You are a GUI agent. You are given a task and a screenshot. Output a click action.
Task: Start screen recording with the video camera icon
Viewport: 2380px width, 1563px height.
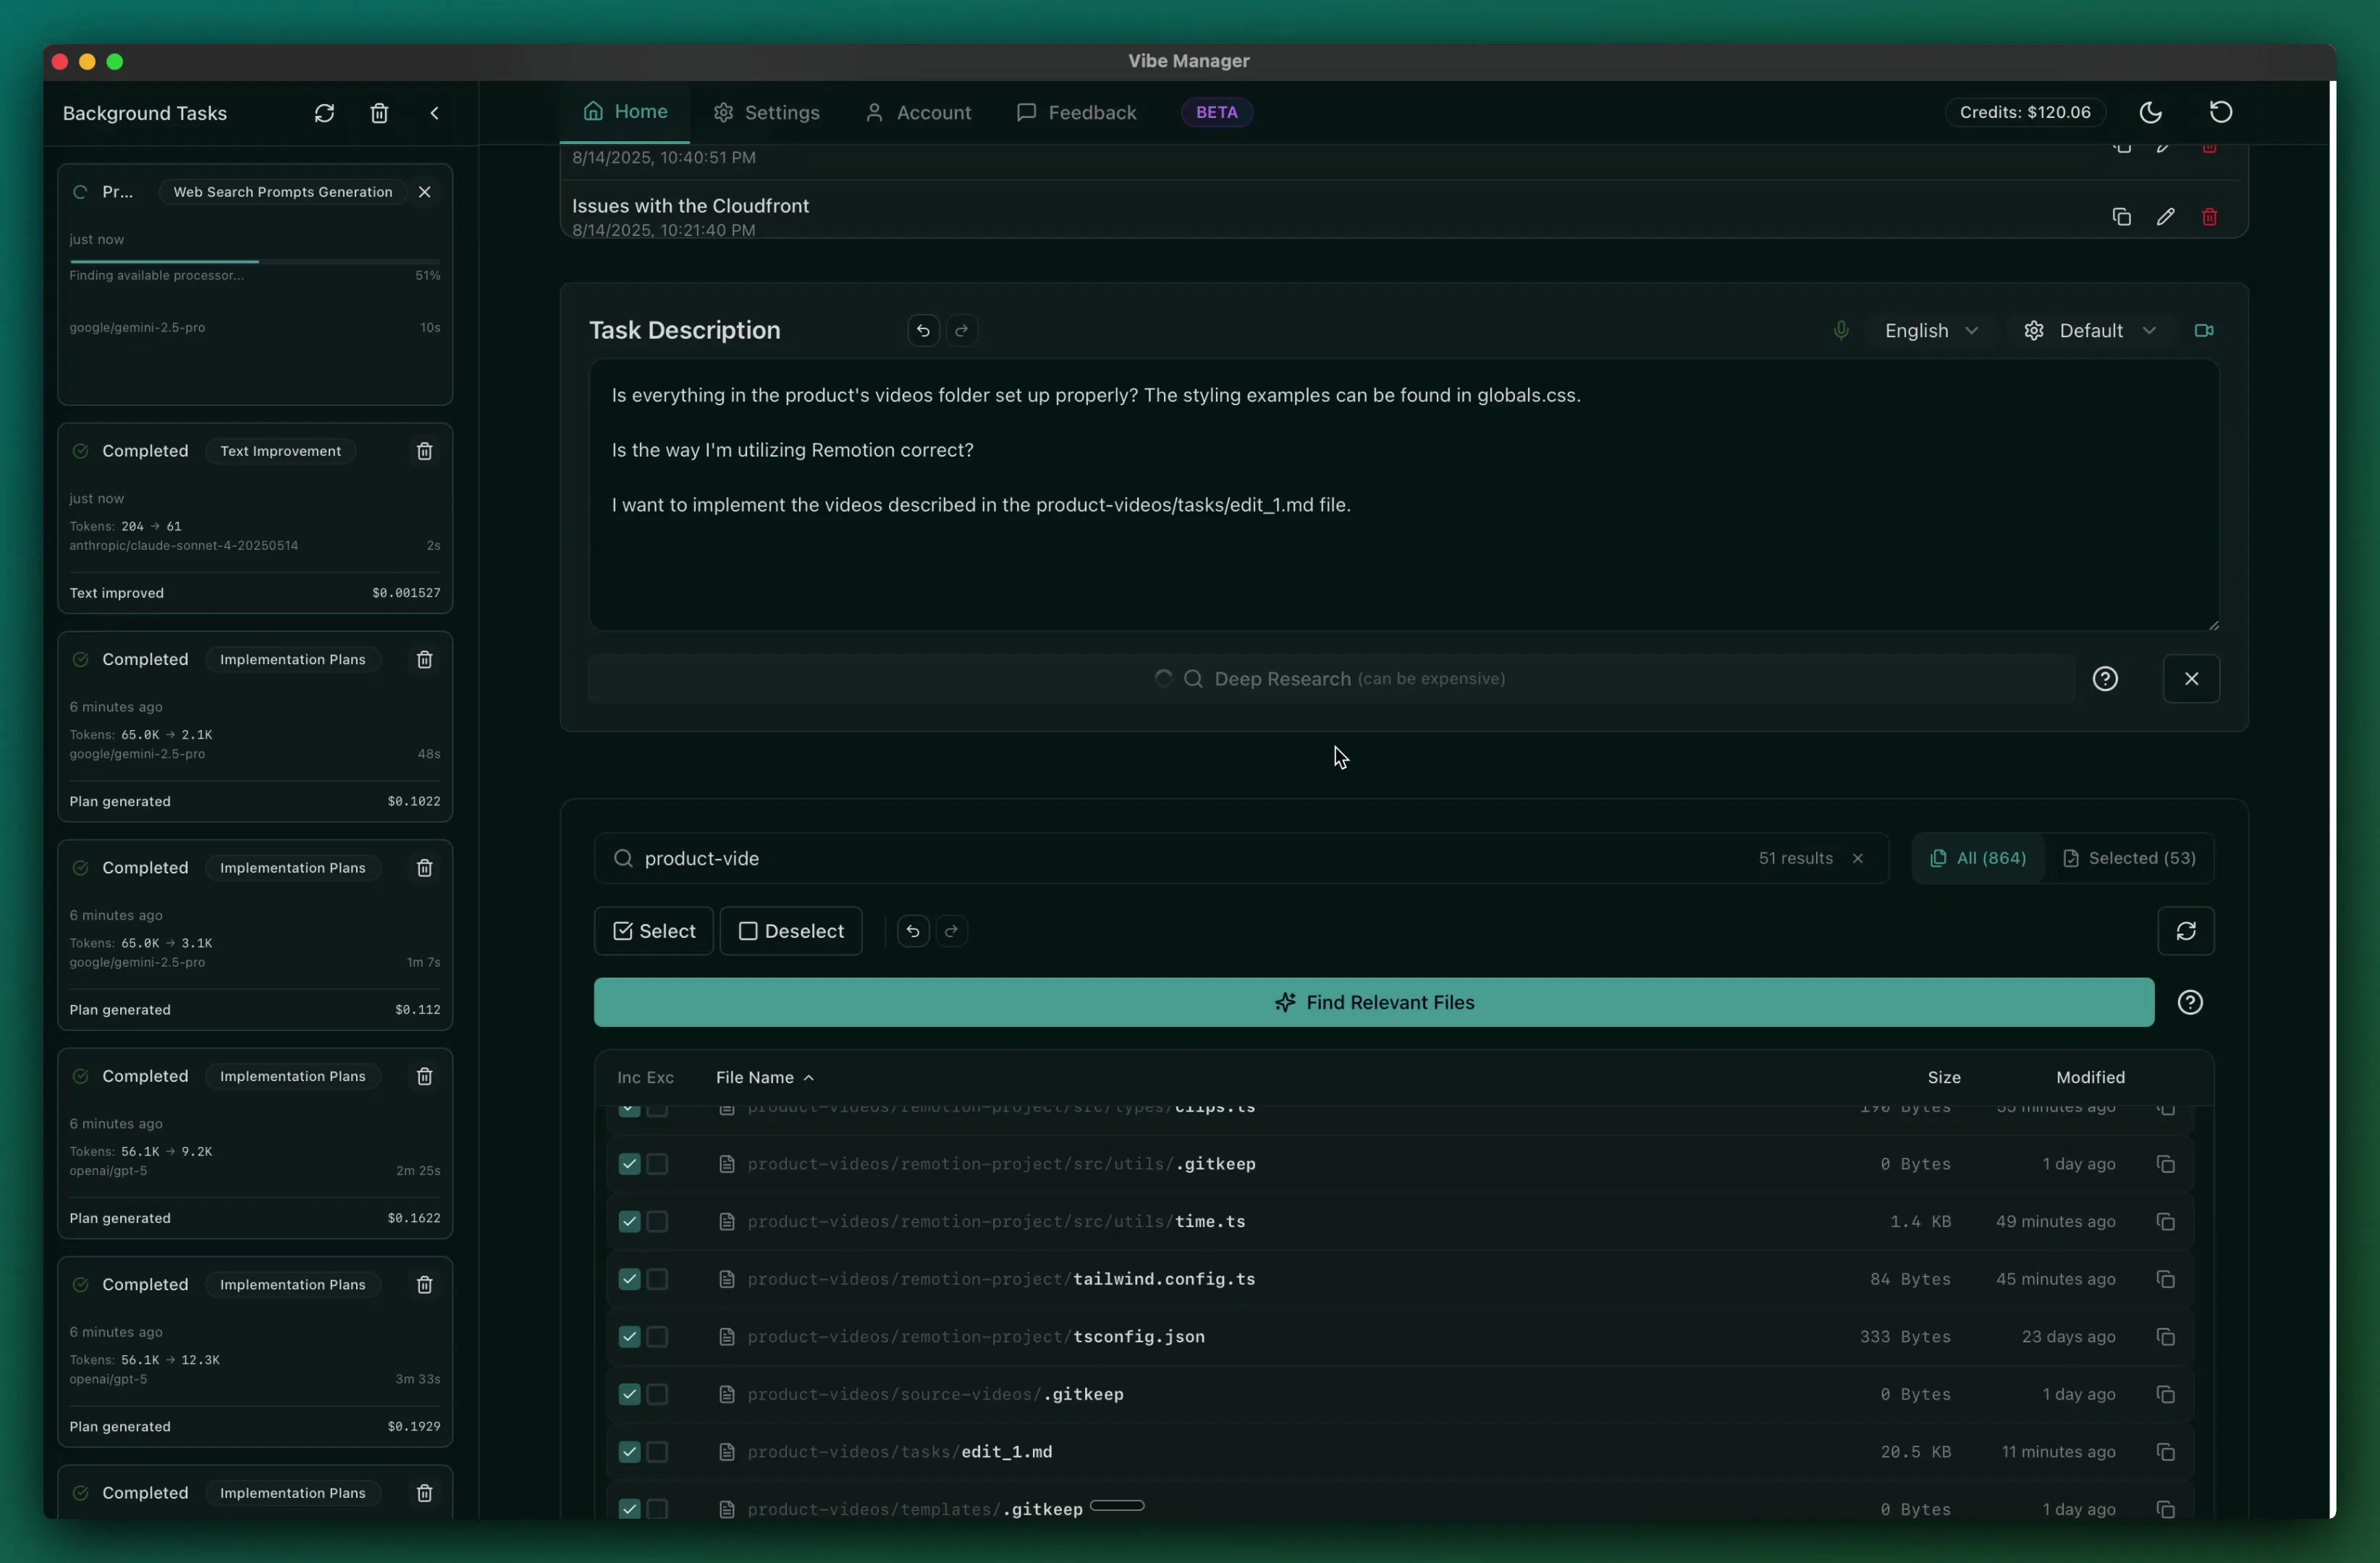[x=2203, y=331]
